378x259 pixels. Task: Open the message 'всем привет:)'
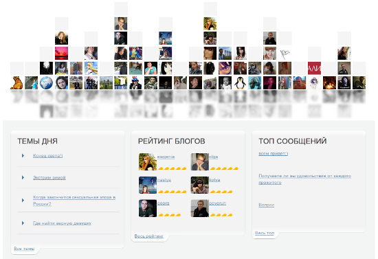click(x=273, y=153)
